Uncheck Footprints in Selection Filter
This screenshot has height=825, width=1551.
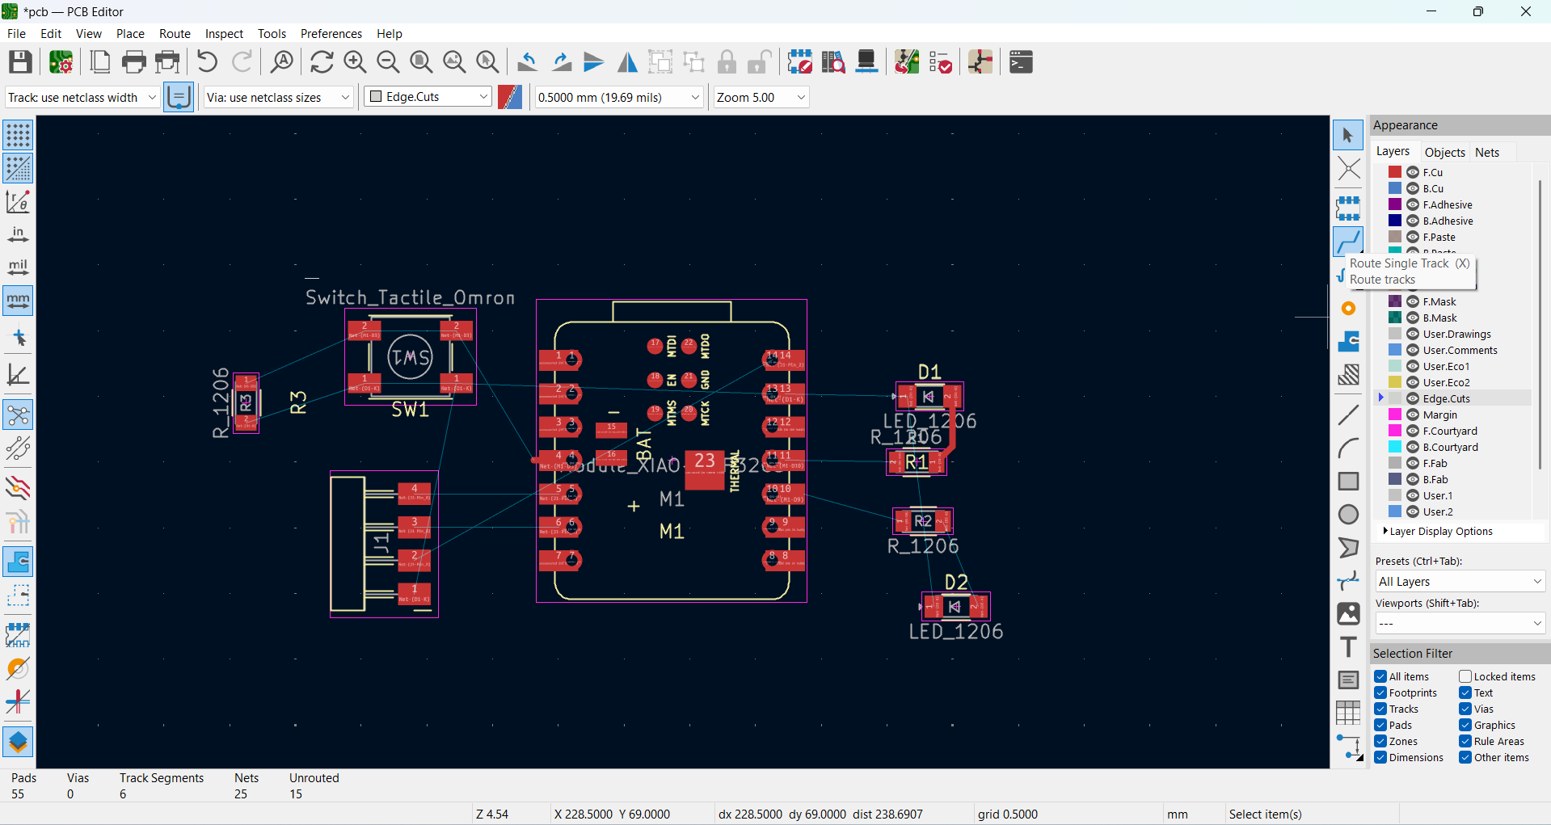(x=1380, y=692)
